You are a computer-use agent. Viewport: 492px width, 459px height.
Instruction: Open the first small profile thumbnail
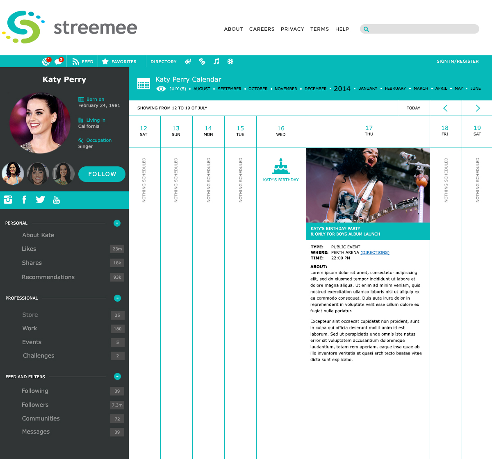click(x=13, y=173)
